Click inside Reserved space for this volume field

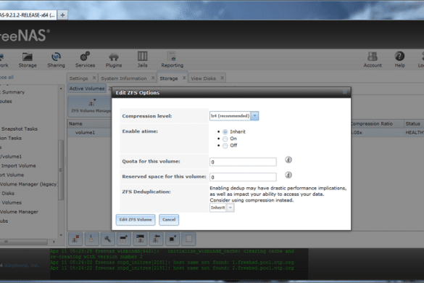tap(243, 177)
